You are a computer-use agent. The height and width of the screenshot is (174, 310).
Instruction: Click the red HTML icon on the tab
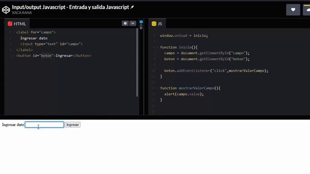(x=10, y=24)
